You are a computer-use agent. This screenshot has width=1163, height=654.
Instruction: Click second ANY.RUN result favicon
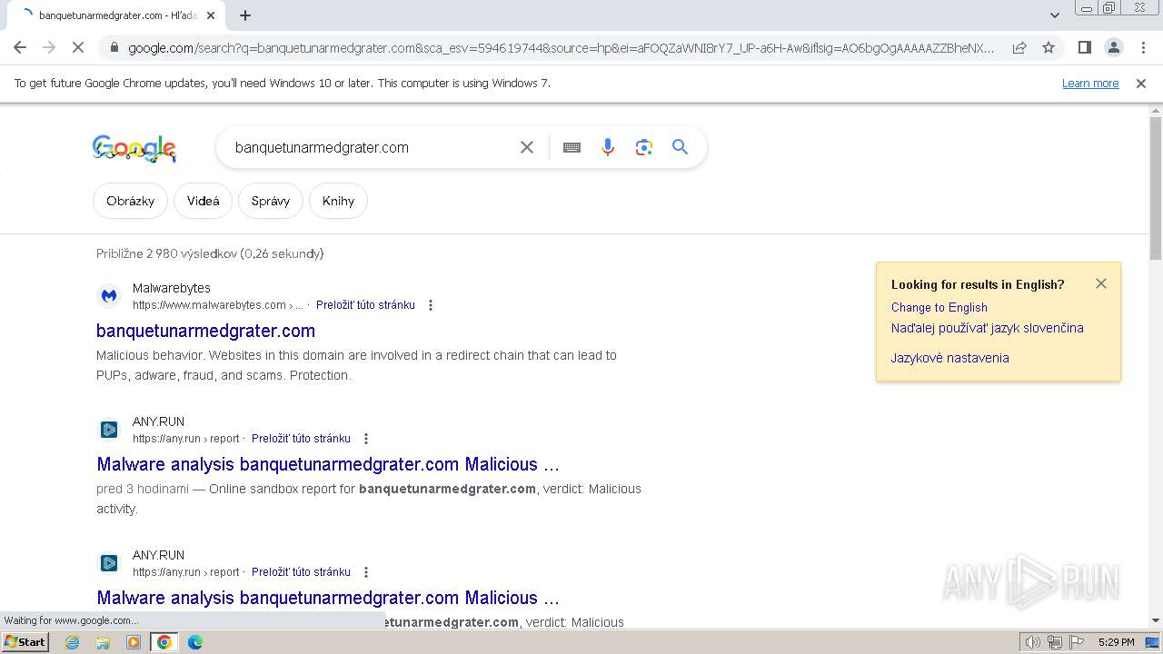[x=109, y=563]
